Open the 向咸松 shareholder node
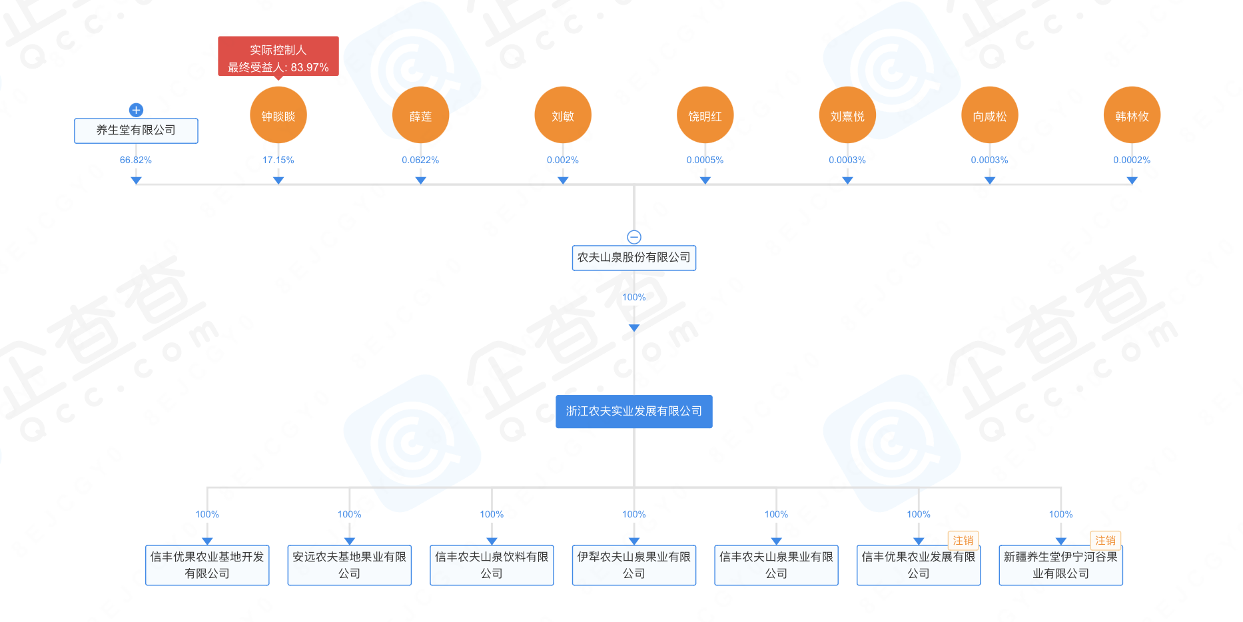This screenshot has height=622, width=1243. point(989,115)
